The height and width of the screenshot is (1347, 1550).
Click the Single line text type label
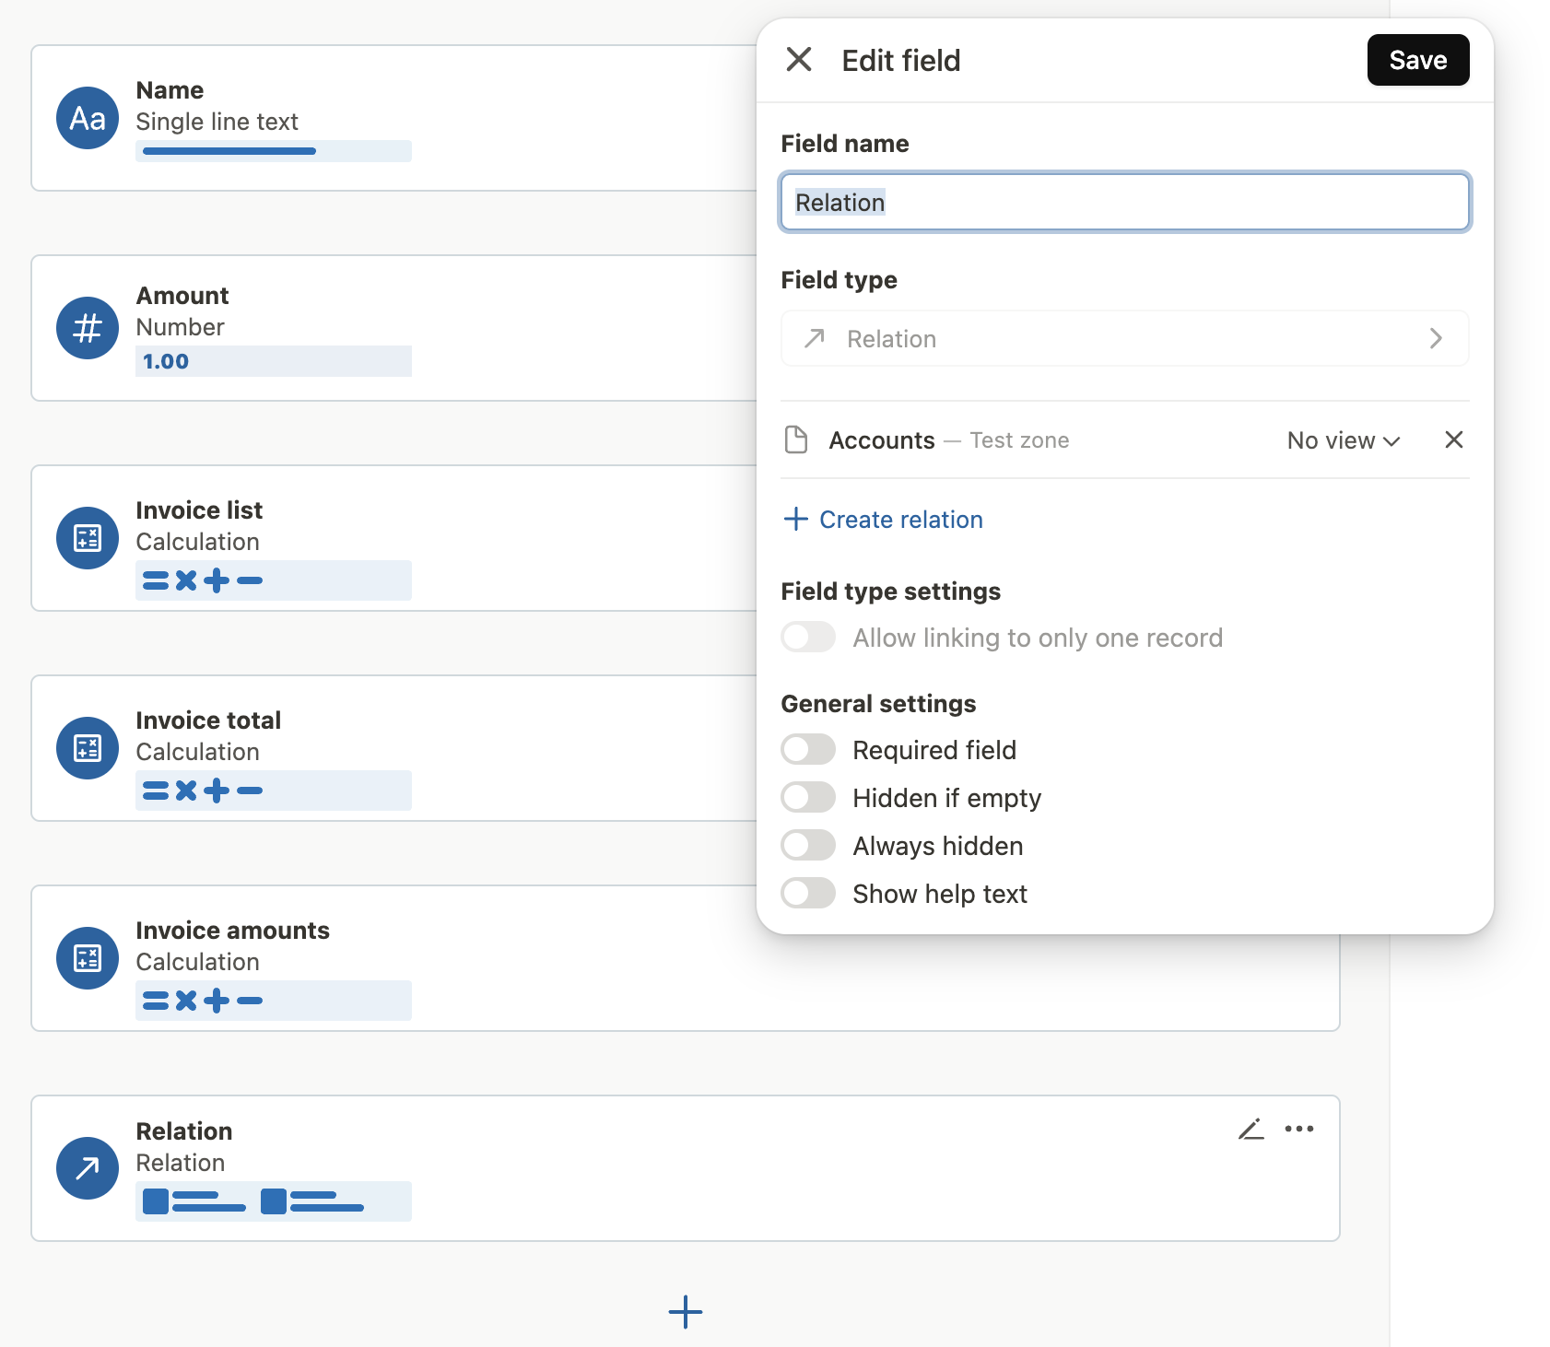coord(217,122)
